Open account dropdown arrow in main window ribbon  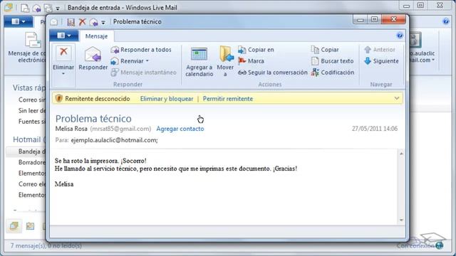433,60
